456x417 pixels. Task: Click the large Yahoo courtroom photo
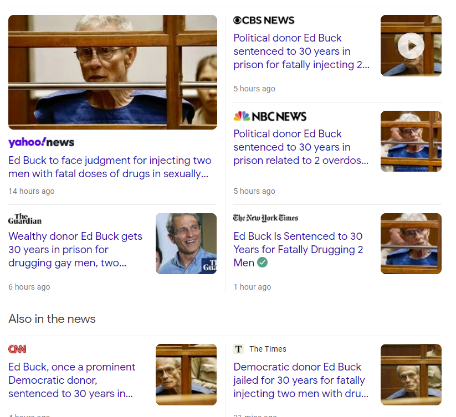tap(112, 72)
